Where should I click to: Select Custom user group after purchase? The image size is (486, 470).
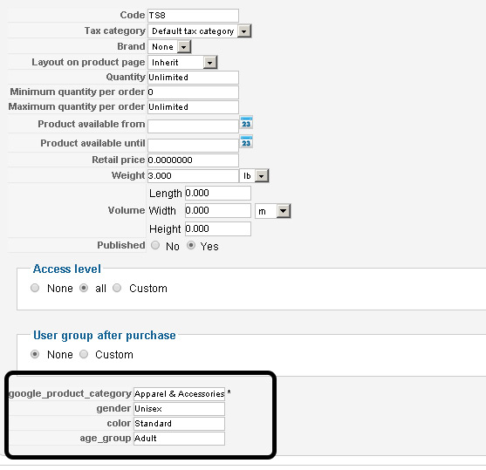84,354
